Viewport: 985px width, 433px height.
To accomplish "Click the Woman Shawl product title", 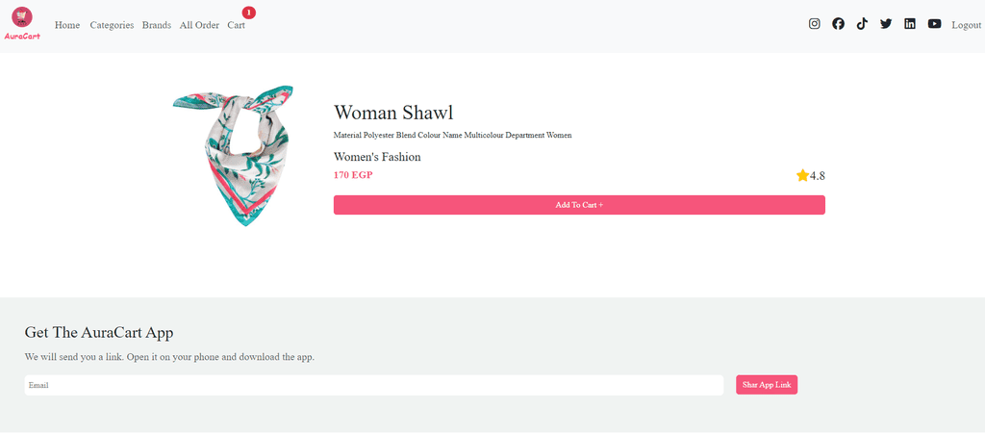I will click(x=393, y=113).
